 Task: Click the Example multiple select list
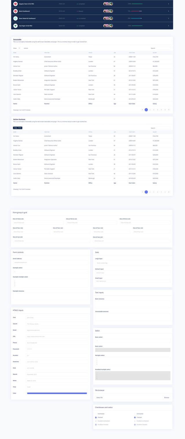click(50, 283)
